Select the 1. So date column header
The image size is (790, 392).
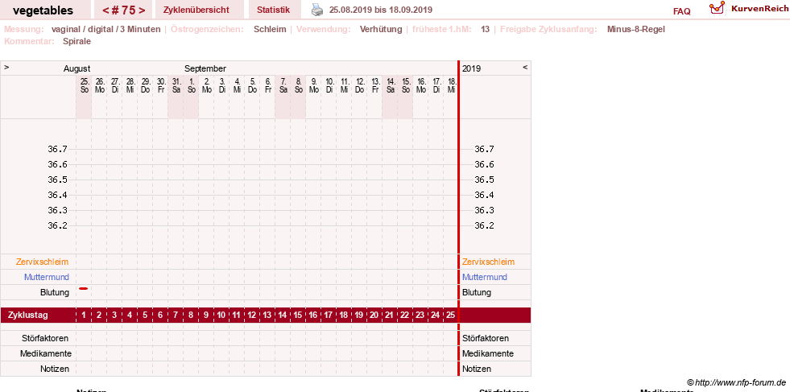click(191, 85)
